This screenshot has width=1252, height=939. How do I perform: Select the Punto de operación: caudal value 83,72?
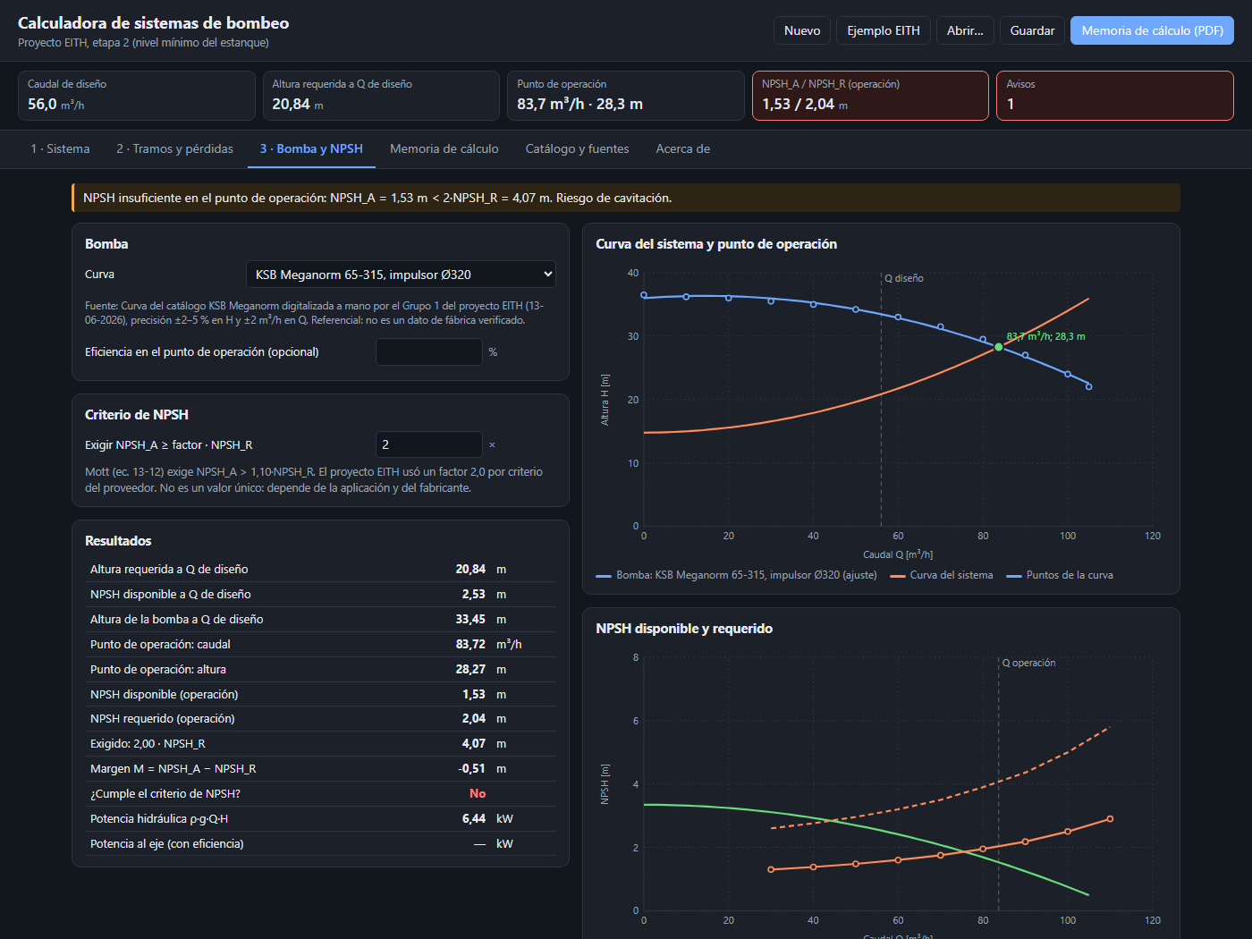(470, 644)
